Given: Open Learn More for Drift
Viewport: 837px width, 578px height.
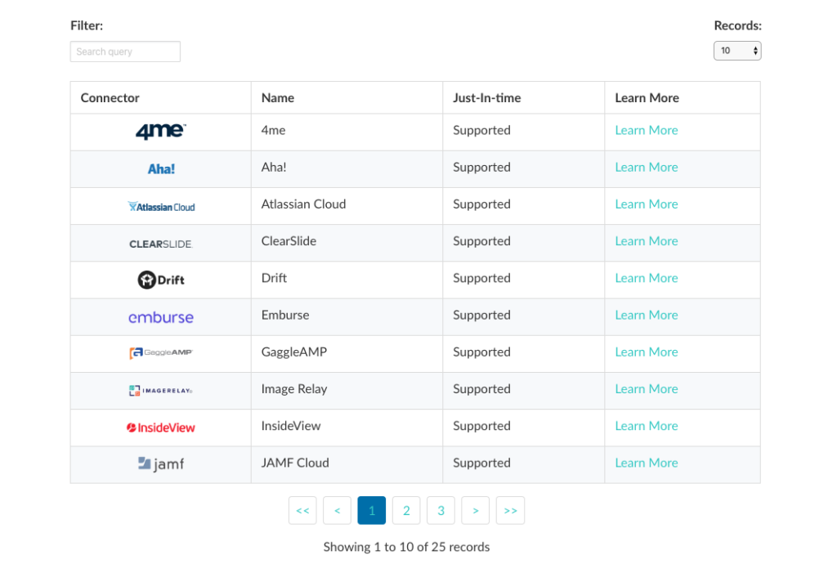Looking at the screenshot, I should coord(647,278).
